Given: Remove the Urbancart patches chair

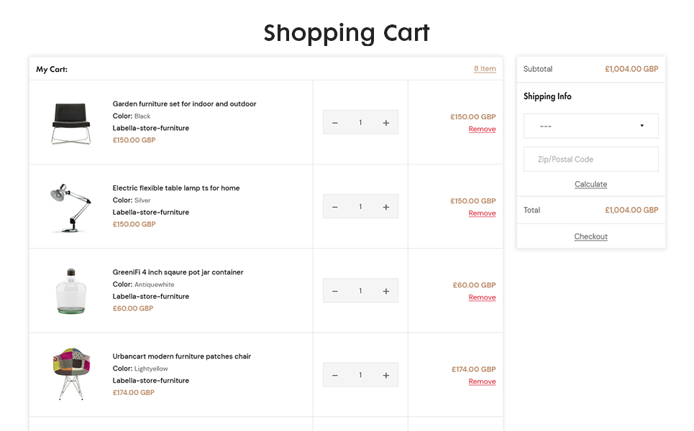Looking at the screenshot, I should click(x=482, y=381).
